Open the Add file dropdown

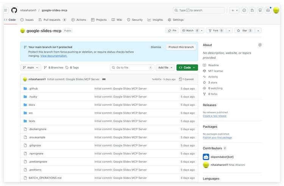pos(165,68)
